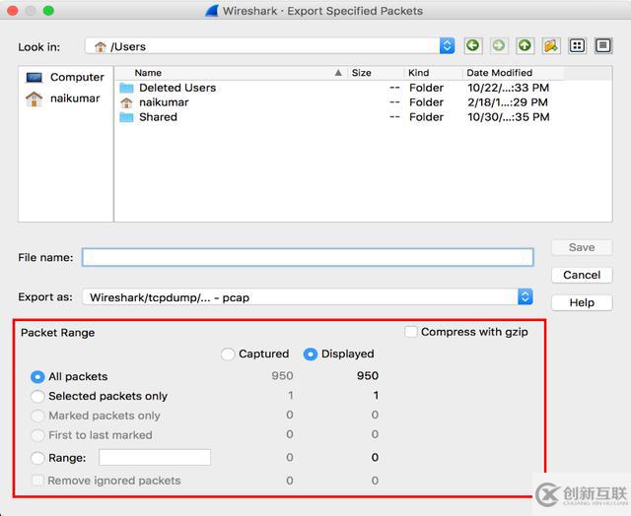Click the green Back navigation arrow
This screenshot has height=516, width=631.
[473, 45]
